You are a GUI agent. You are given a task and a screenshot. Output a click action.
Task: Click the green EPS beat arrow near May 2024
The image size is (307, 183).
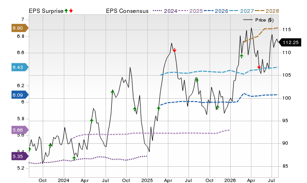tap(92, 121)
